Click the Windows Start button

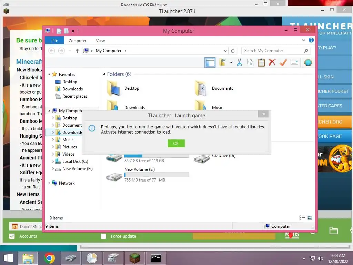(x=8, y=258)
